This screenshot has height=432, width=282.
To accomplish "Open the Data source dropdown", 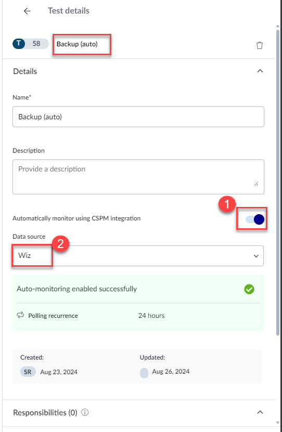I will [x=138, y=256].
